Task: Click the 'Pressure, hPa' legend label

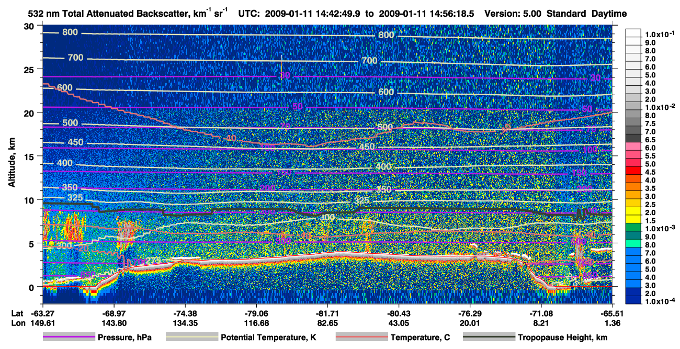Action: click(x=123, y=338)
